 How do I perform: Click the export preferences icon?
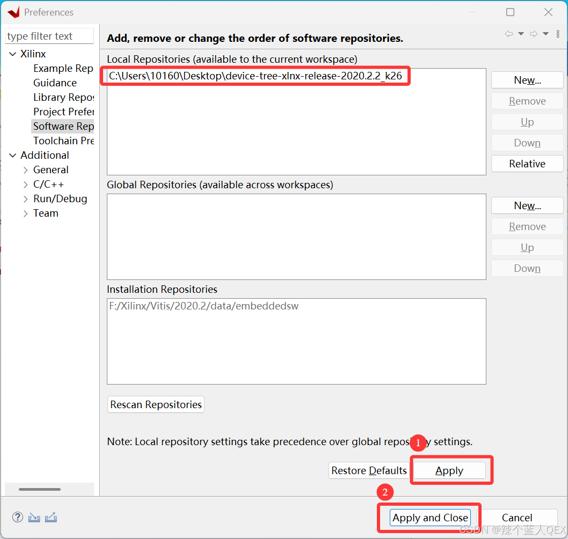coord(50,518)
